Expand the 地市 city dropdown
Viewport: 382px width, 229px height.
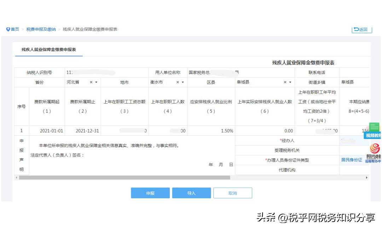pyautogui.click(x=183, y=82)
